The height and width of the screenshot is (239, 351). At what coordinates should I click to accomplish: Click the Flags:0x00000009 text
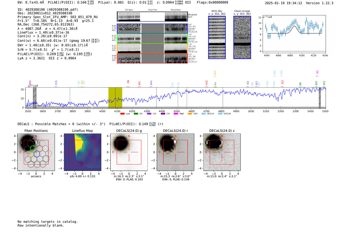point(212,3)
